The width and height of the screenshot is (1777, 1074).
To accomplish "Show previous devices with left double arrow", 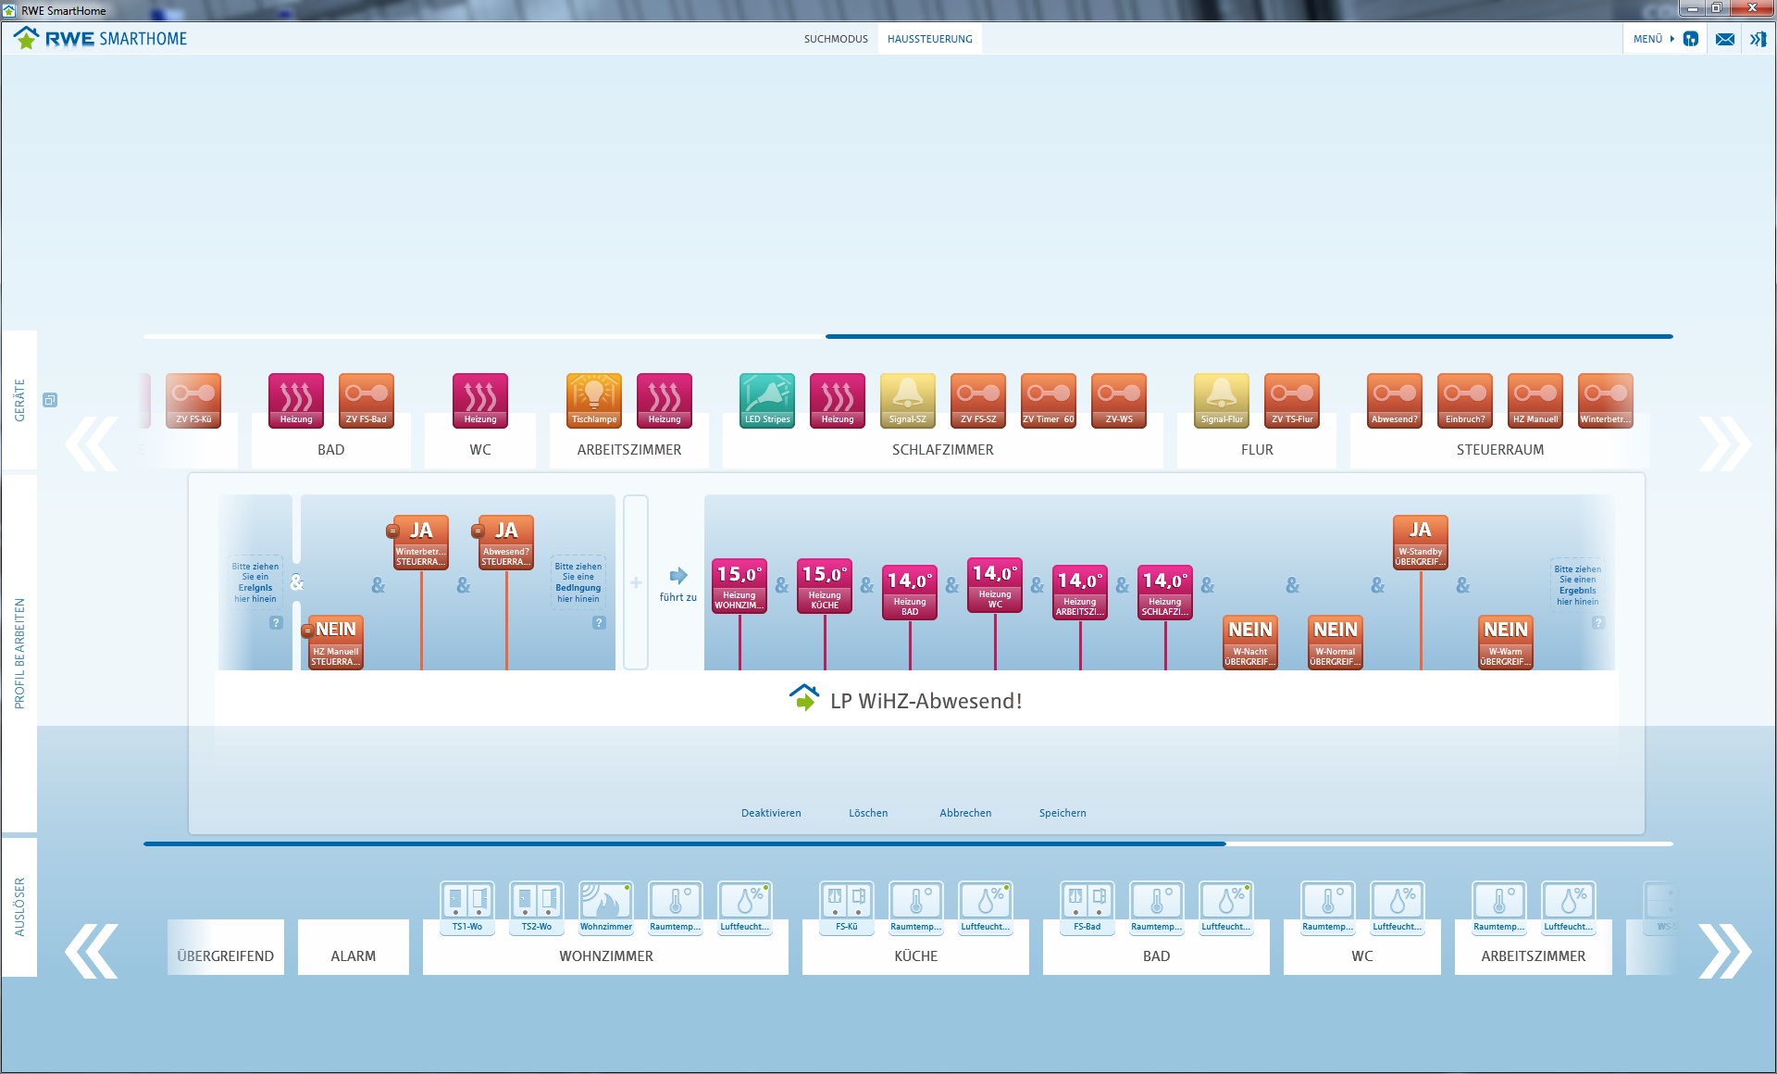I will point(92,443).
